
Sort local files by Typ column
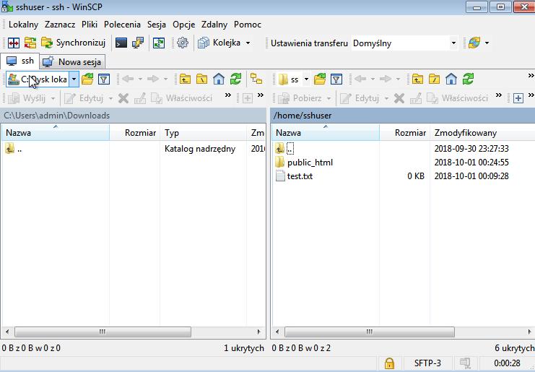pos(204,133)
